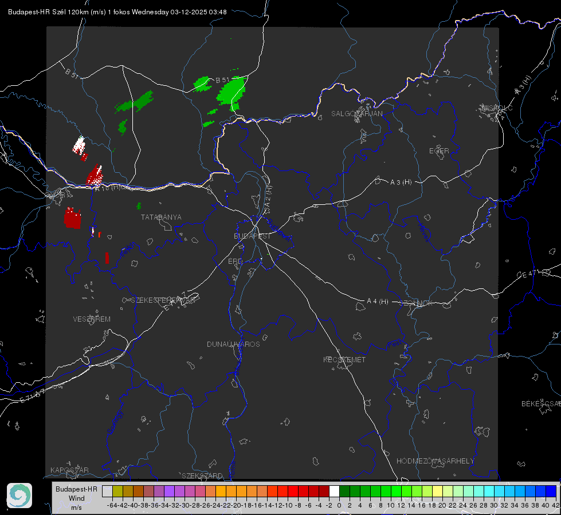The image size is (561, 515).
Task: Click the legend value '42'
Action: [555, 505]
